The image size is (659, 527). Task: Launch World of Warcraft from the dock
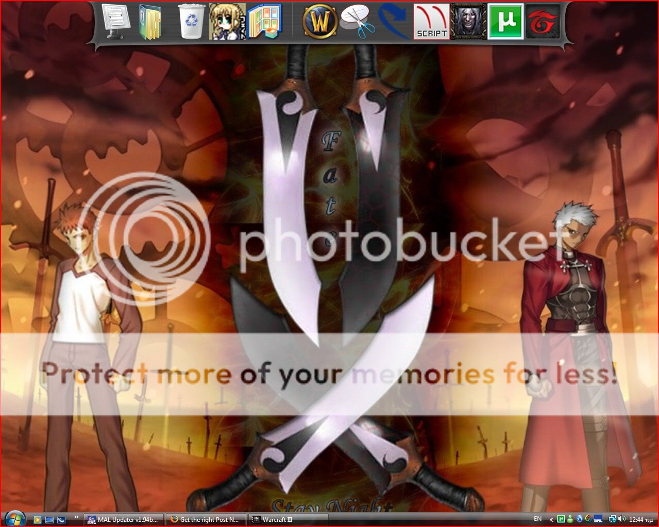pos(320,22)
